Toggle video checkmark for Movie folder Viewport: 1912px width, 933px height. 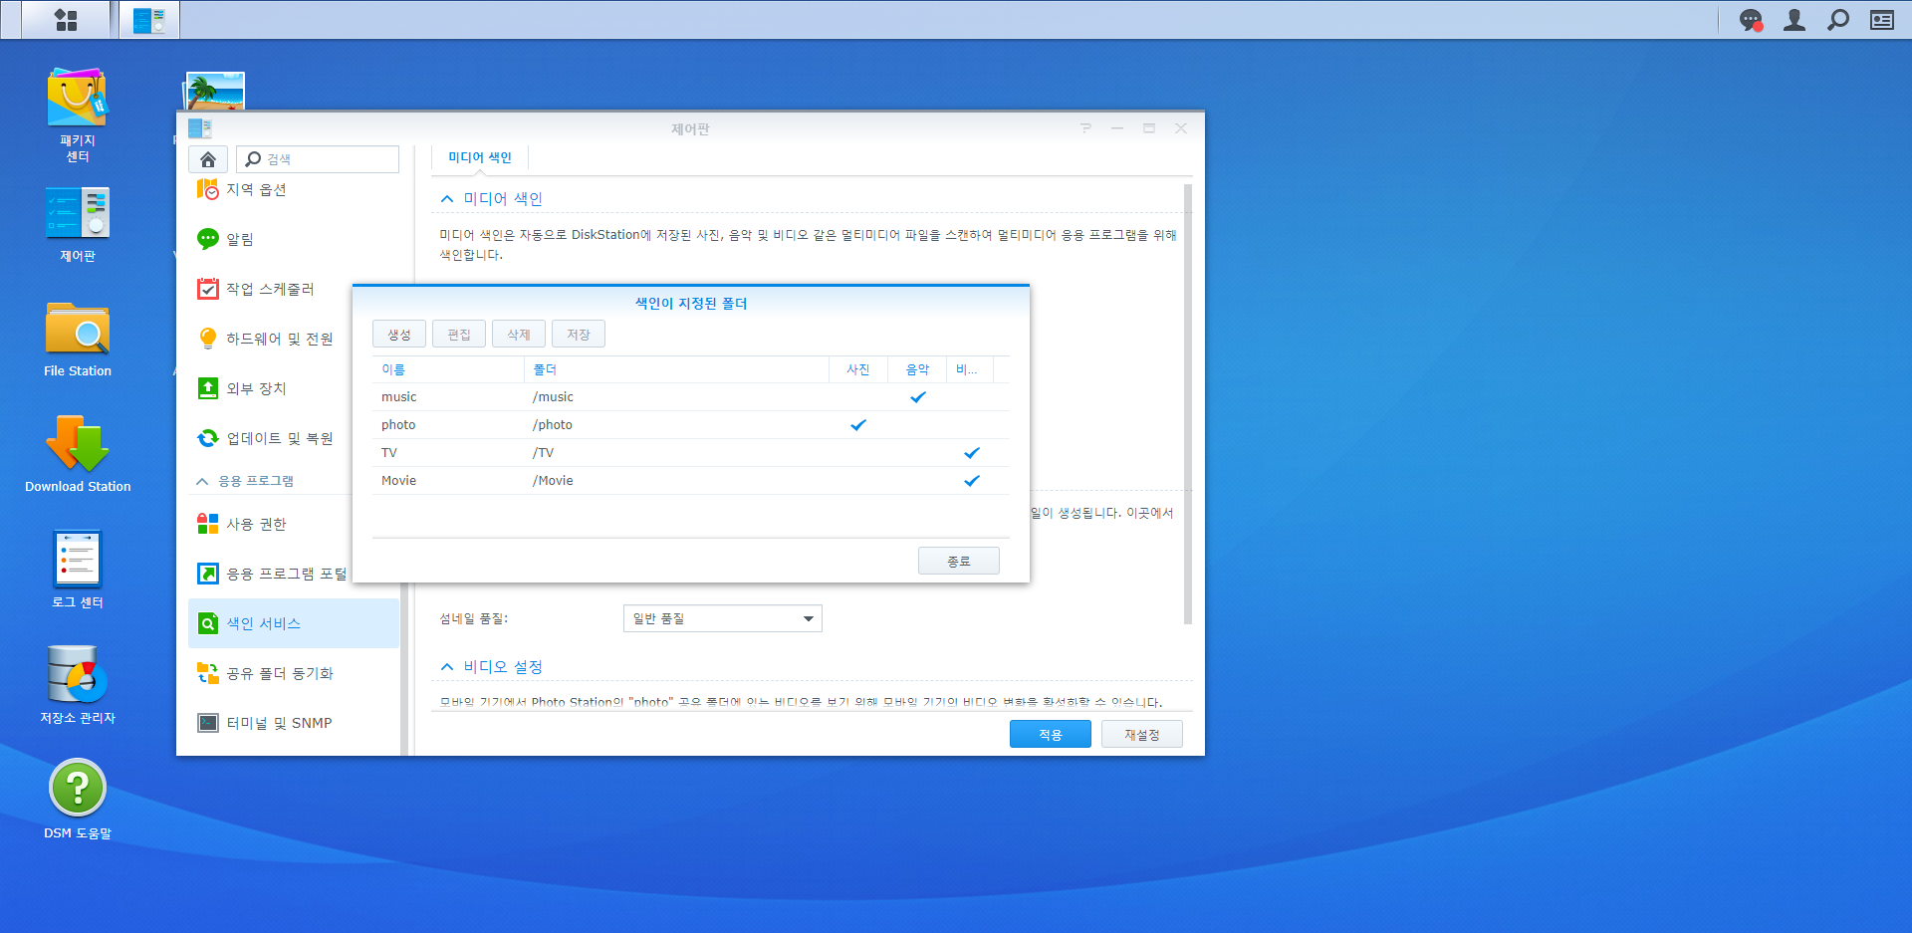pyautogui.click(x=971, y=481)
